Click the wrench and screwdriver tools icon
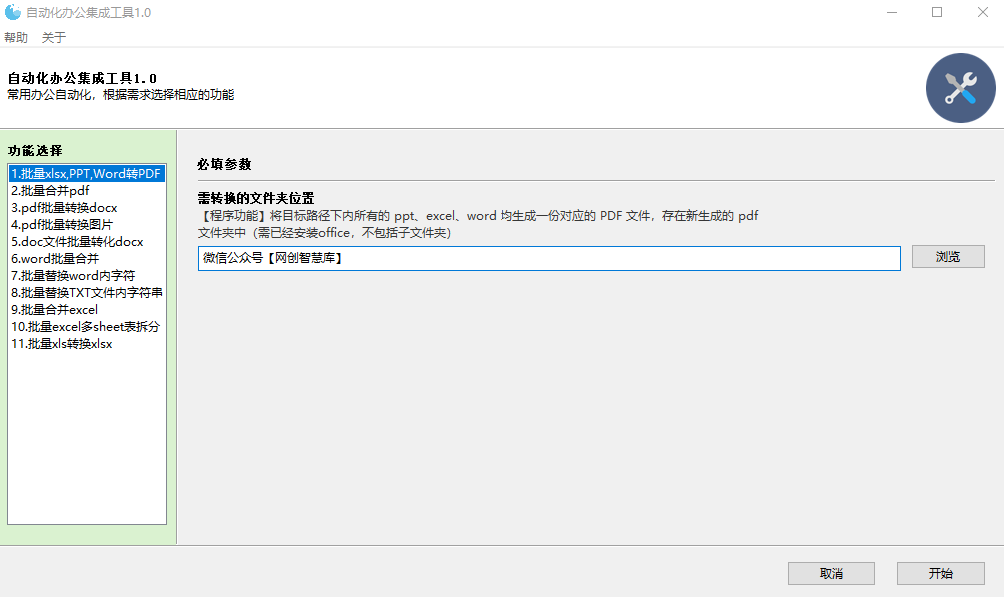 [x=960, y=88]
